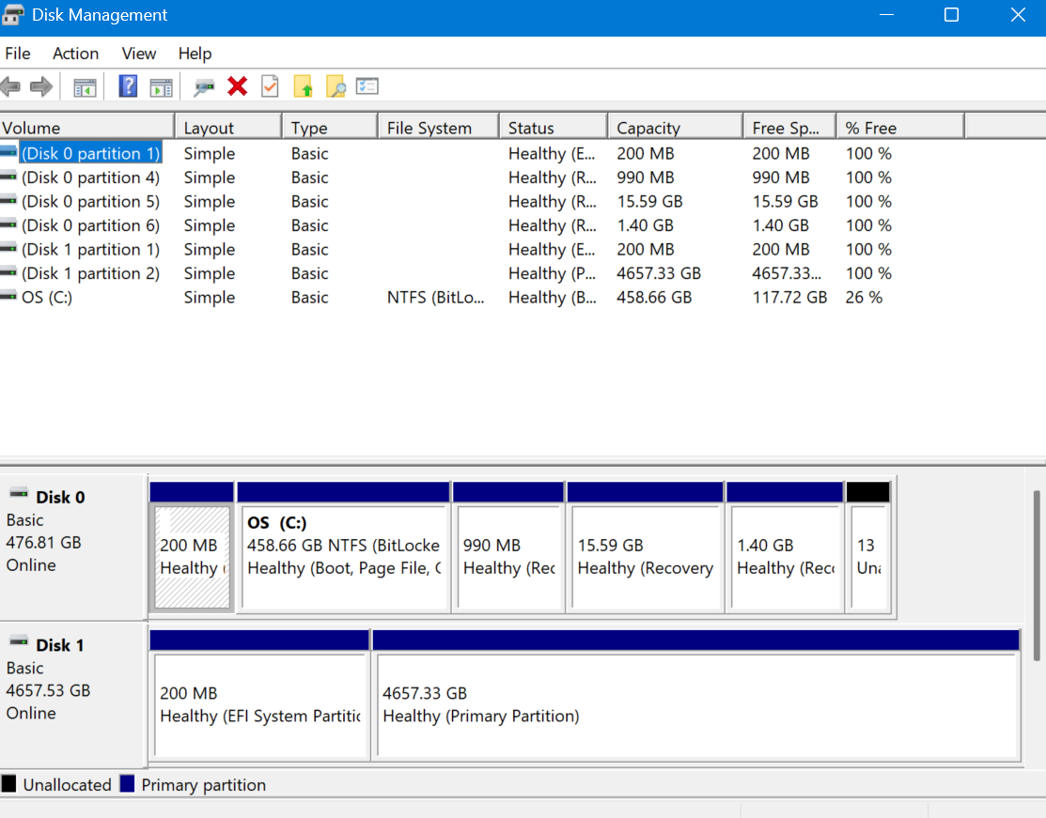Select Disk 1's 200 MB EFI System Partition block

click(260, 695)
